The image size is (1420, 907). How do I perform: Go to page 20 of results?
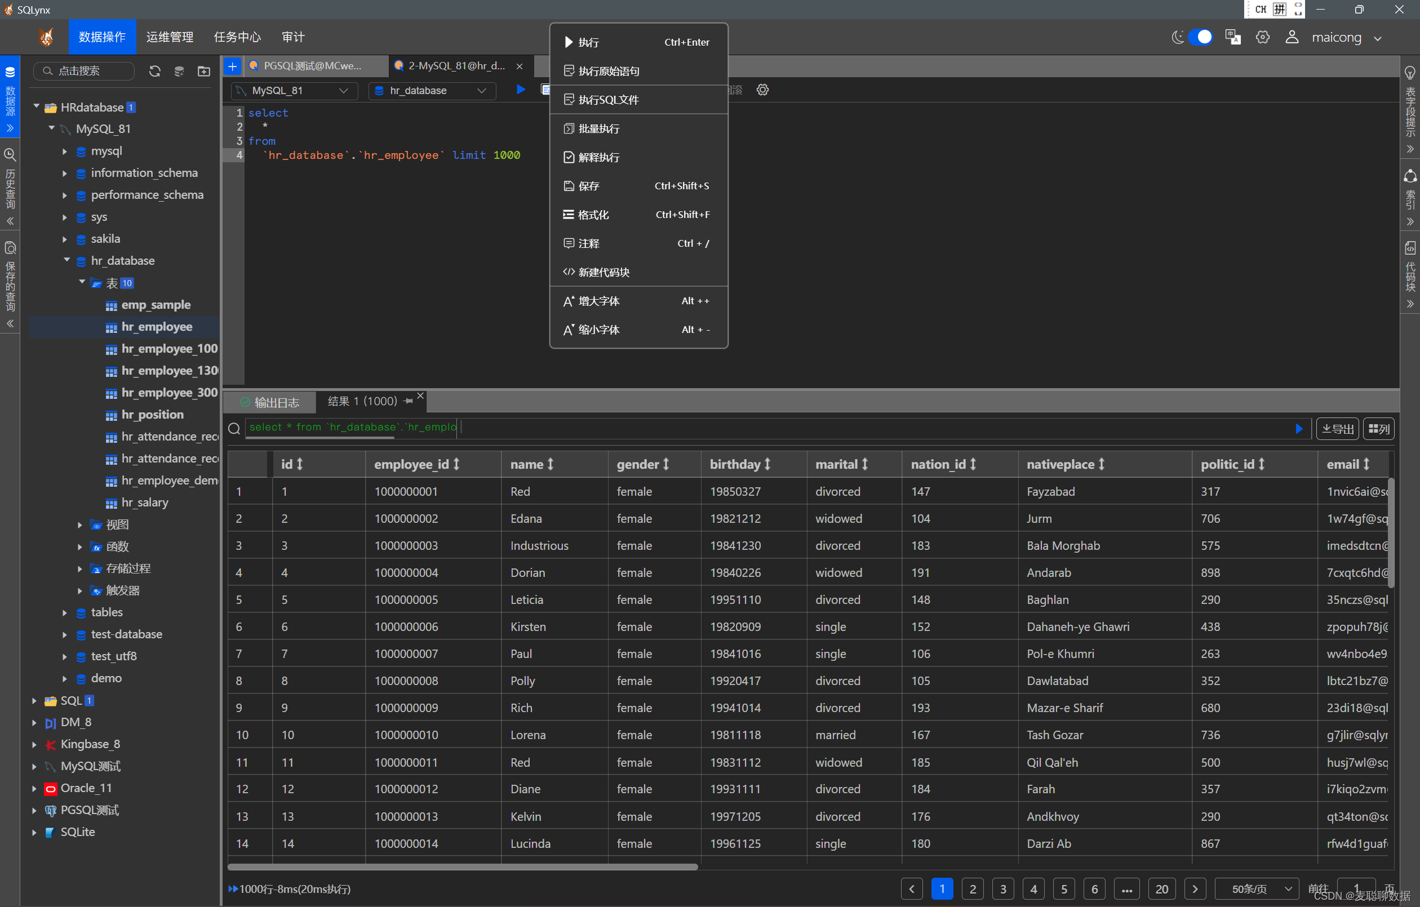click(1162, 889)
